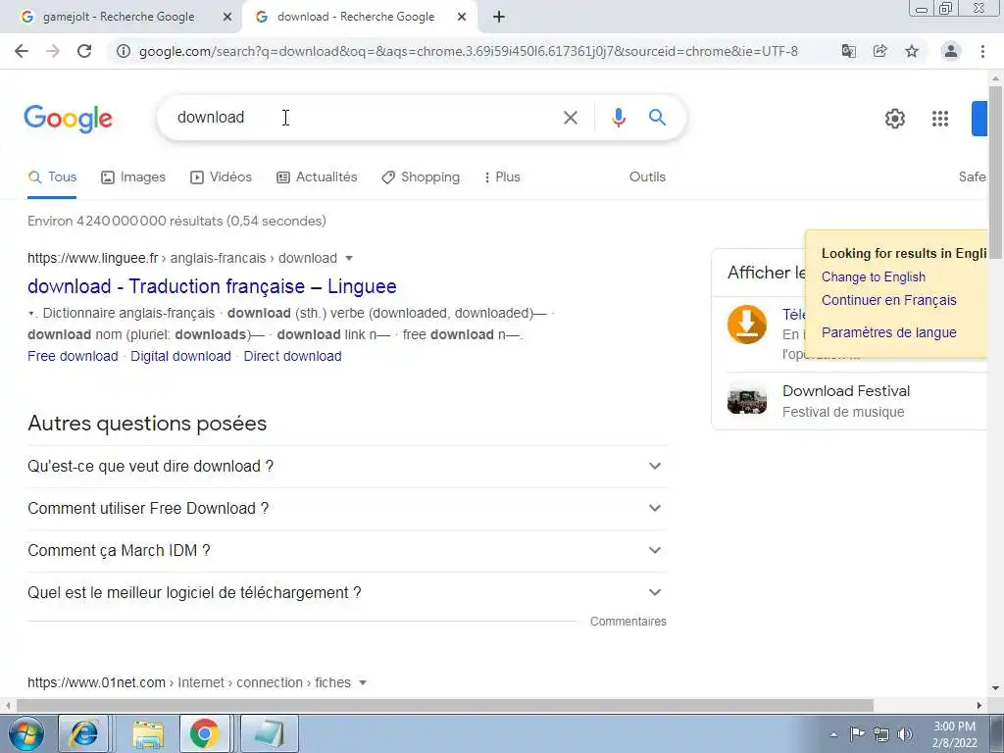Screen dimensions: 1004x753
Task: Open Windows Start button
Action: coord(26,733)
